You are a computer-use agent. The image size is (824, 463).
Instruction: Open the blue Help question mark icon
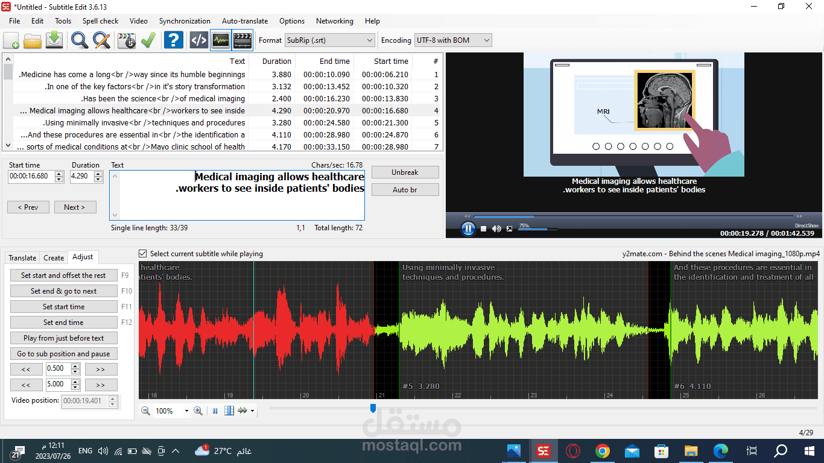(174, 40)
